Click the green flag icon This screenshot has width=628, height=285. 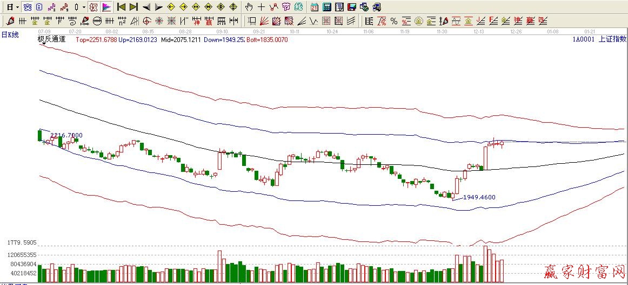(106, 7)
